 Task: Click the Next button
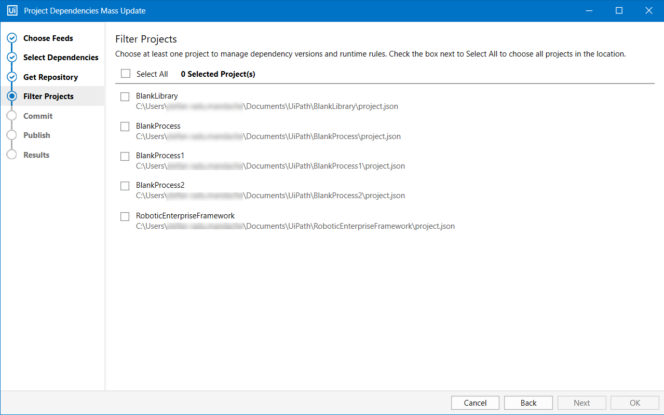tap(581, 403)
